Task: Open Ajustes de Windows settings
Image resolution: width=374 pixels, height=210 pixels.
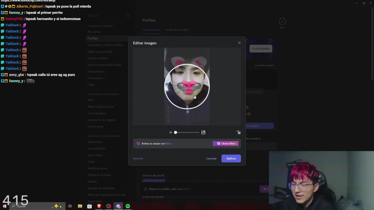Action: coord(101,188)
